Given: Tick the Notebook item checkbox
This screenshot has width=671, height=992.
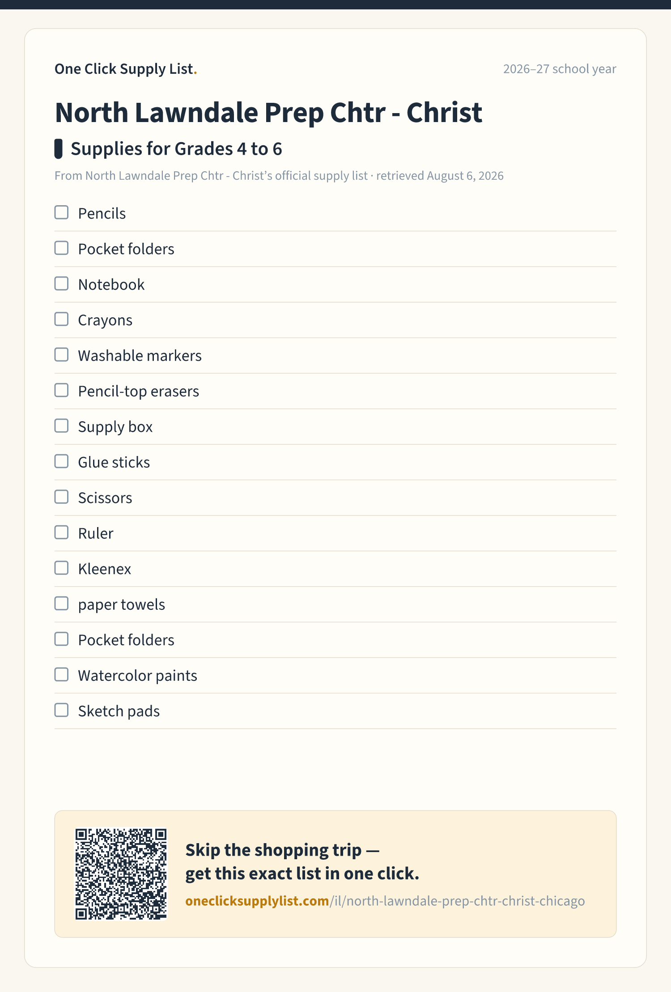Looking at the screenshot, I should click(61, 283).
